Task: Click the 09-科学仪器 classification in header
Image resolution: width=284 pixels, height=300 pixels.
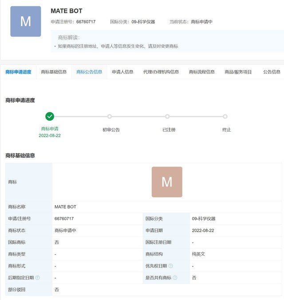Action: (143, 22)
